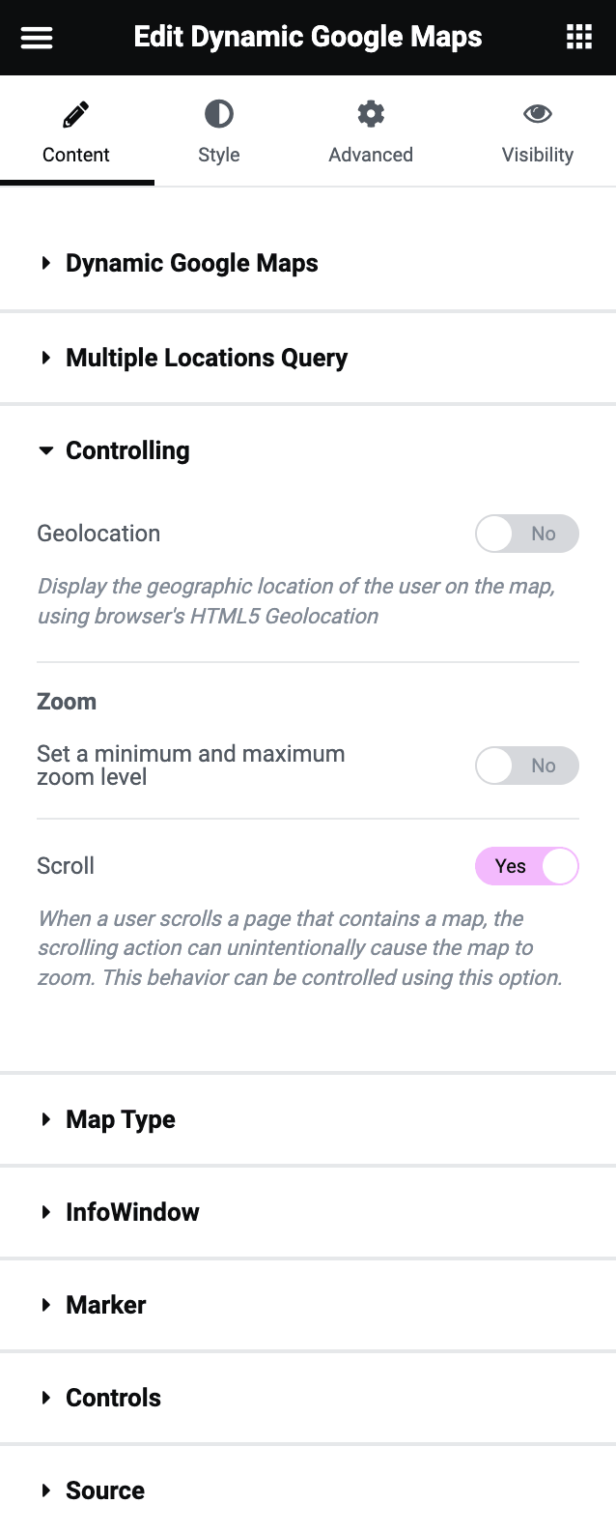
Task: Open the hamburger menu
Action: click(36, 37)
